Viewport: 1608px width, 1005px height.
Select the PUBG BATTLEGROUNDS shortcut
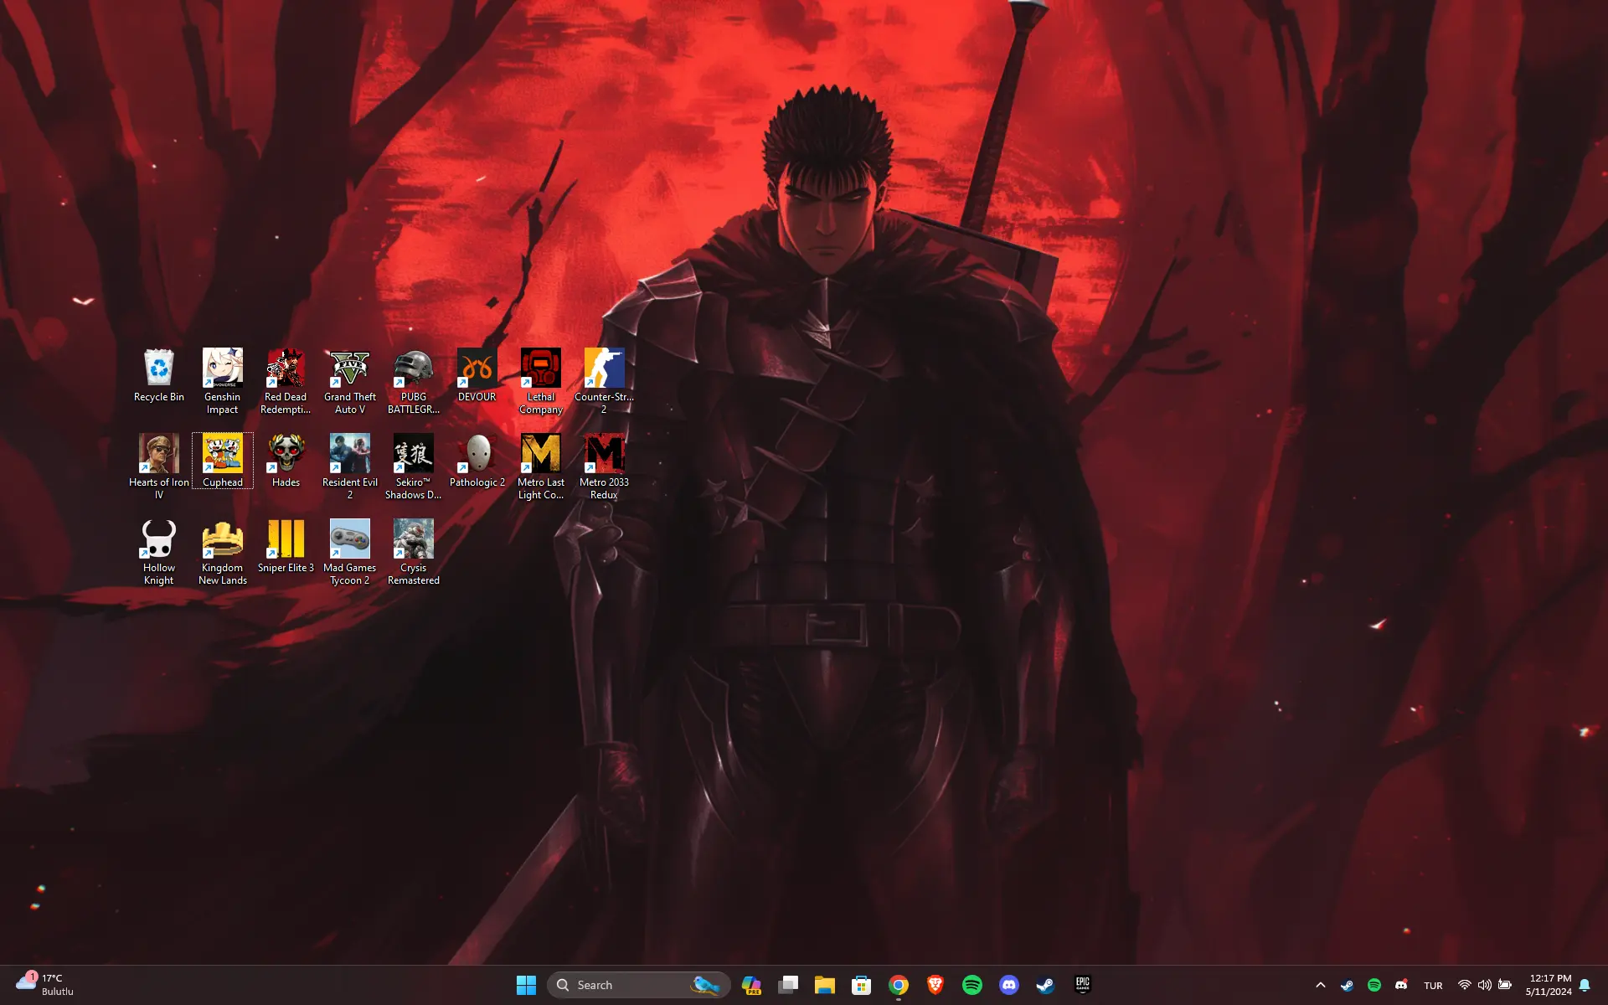[414, 381]
